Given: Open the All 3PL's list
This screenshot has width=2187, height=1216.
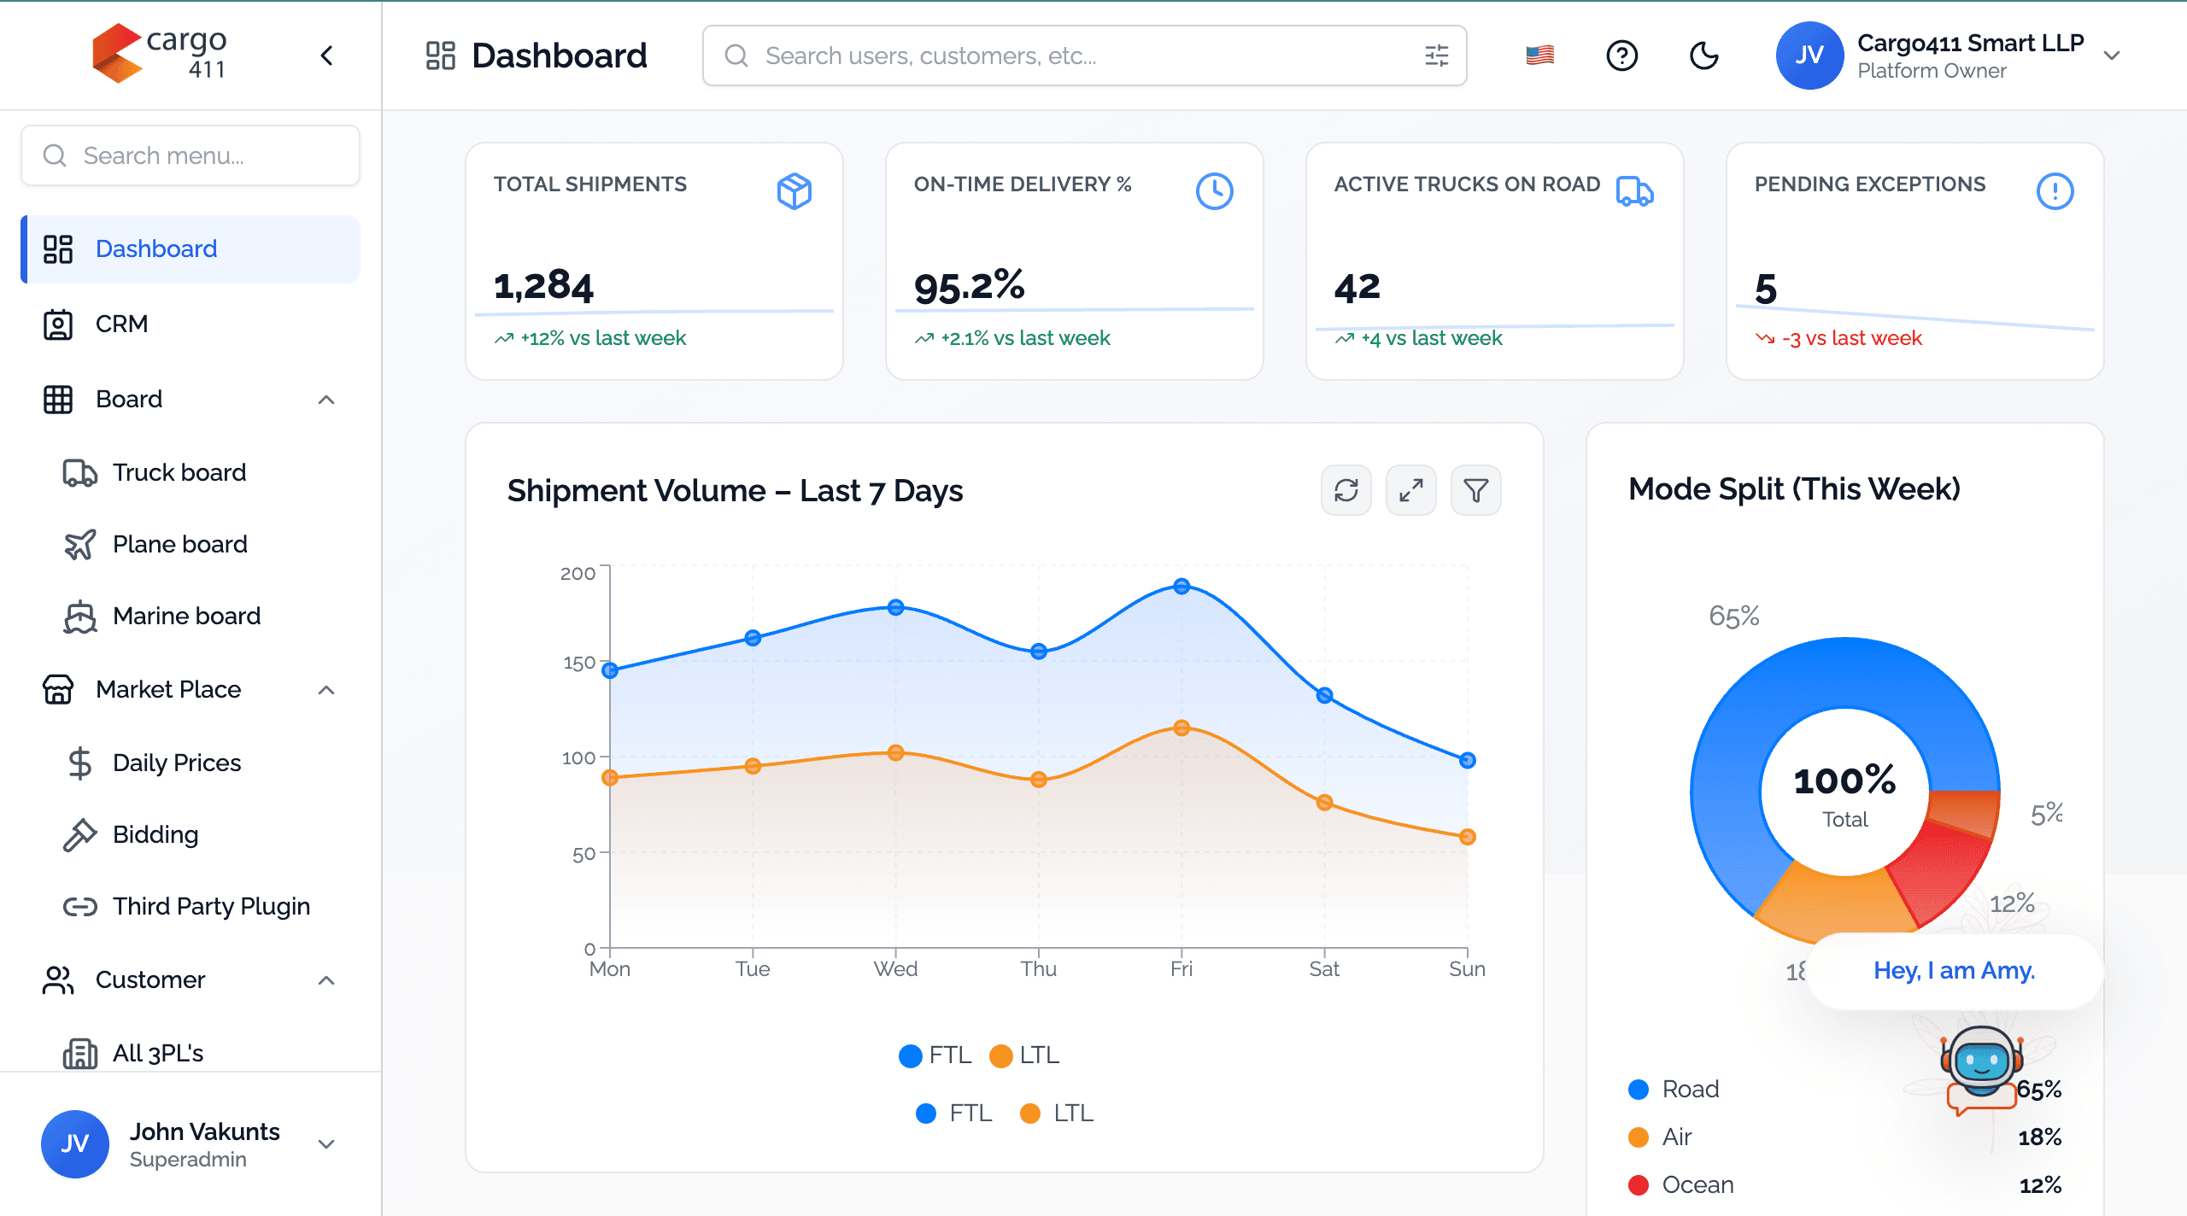Looking at the screenshot, I should click(x=159, y=1053).
